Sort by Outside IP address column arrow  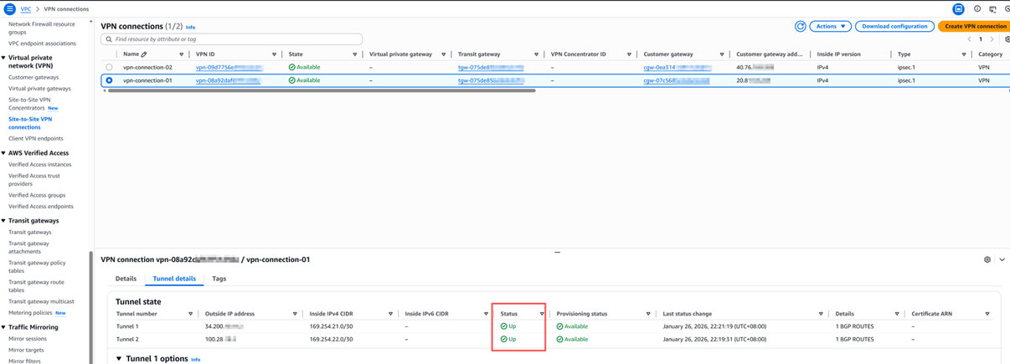[295, 314]
